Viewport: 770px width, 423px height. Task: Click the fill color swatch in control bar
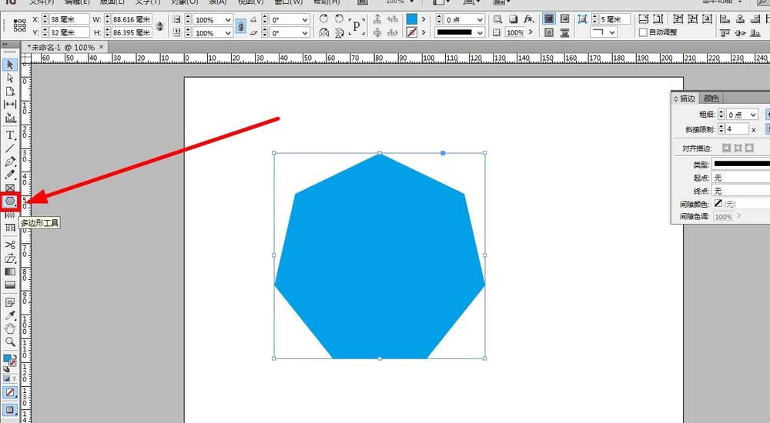411,19
